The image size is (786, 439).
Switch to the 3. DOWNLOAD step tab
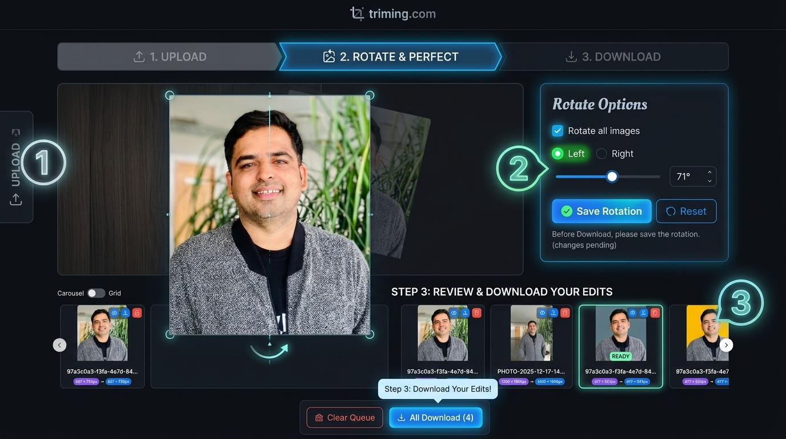(613, 57)
